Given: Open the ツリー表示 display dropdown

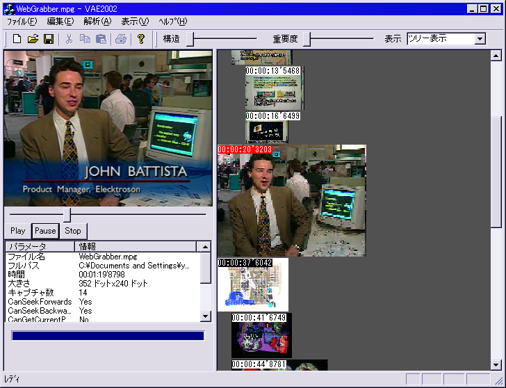Looking at the screenshot, I should [480, 39].
